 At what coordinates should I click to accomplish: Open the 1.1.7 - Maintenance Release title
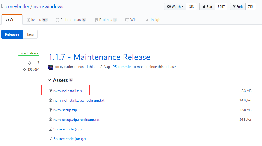click(x=99, y=57)
